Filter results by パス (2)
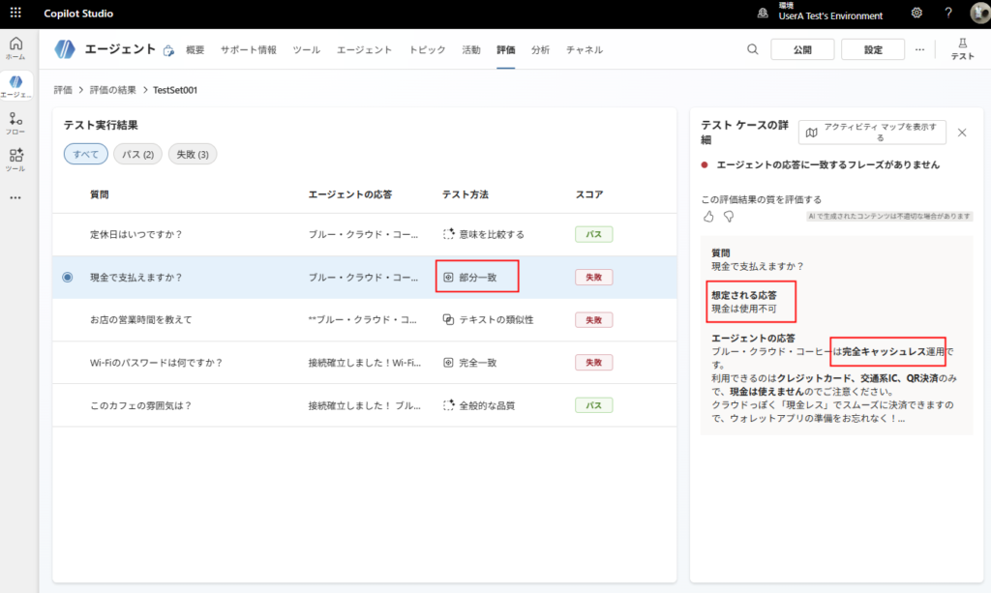The height and width of the screenshot is (593, 991). coord(137,154)
